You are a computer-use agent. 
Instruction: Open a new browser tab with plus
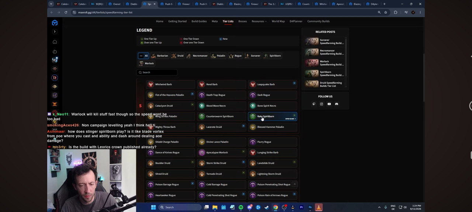tap(384, 4)
